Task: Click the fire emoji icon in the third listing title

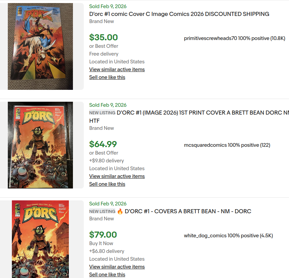Action: coord(120,211)
